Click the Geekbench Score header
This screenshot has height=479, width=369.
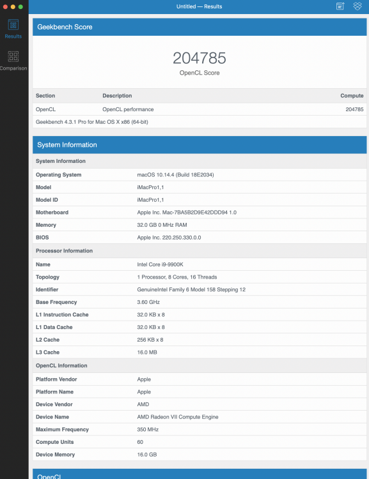(x=200, y=27)
